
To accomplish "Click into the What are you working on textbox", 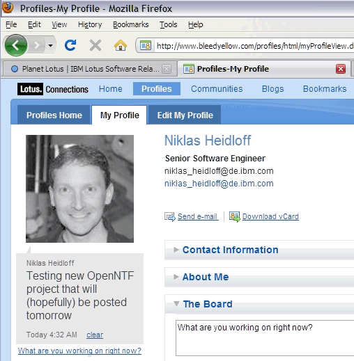I will 265,338.
